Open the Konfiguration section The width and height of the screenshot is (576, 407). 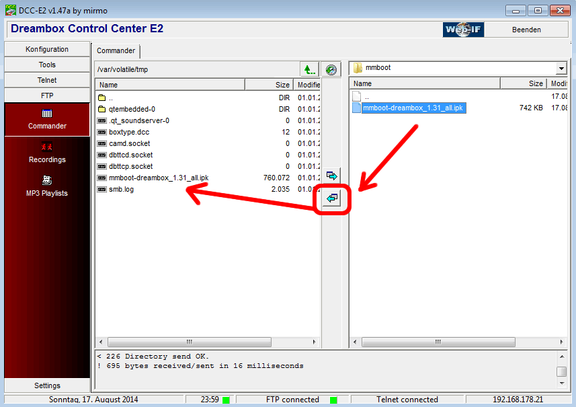tap(47, 49)
